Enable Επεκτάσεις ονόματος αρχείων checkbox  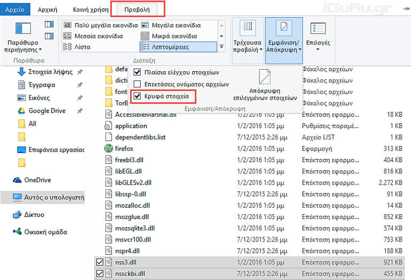(x=137, y=84)
